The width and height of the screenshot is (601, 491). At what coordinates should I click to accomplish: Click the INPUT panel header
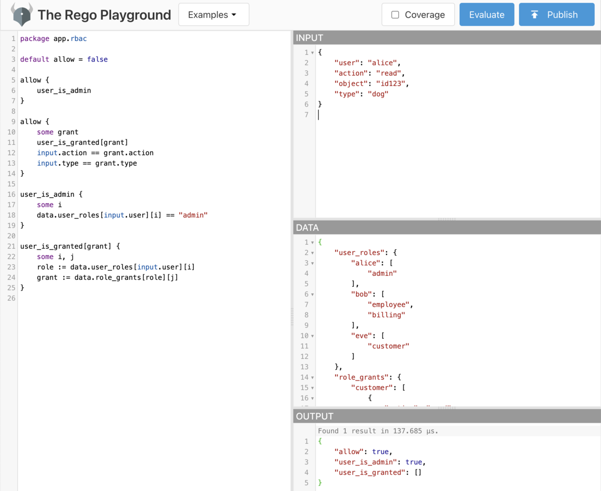(447, 38)
